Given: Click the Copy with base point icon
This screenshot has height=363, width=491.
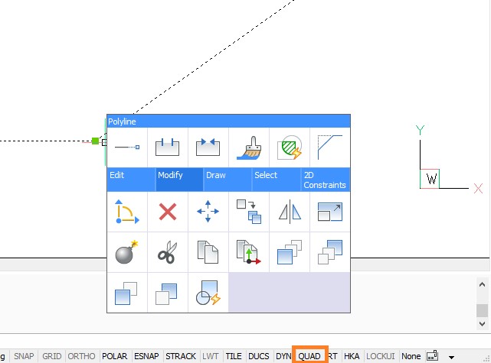Looking at the screenshot, I should pyautogui.click(x=249, y=252).
